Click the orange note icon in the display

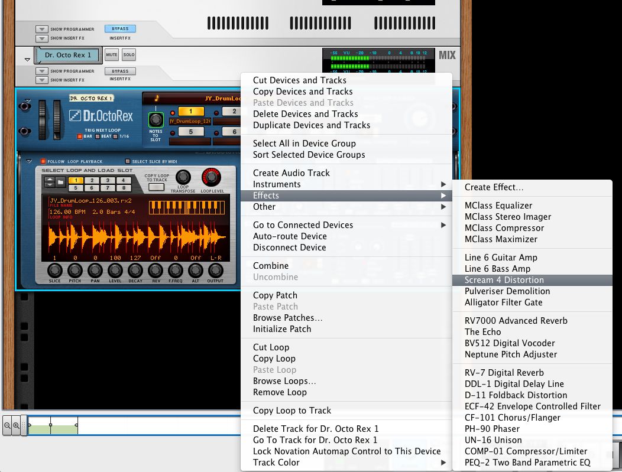coord(156,98)
